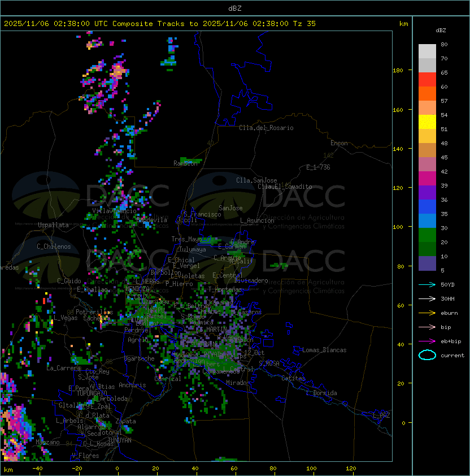Click the 'bip' legend label
The height and width of the screenshot is (476, 470).
click(x=446, y=327)
